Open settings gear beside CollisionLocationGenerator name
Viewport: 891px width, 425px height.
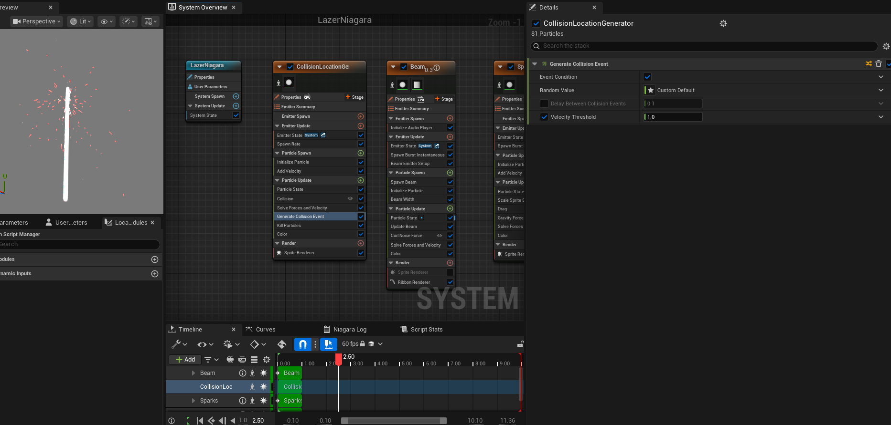click(723, 23)
